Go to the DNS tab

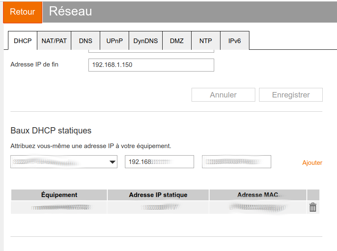86,41
